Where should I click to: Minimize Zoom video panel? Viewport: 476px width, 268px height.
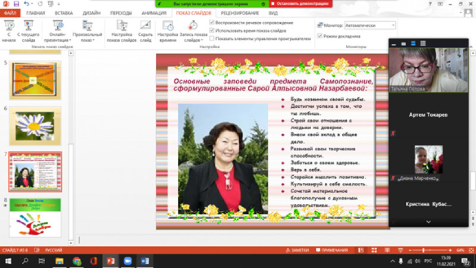coord(394,43)
